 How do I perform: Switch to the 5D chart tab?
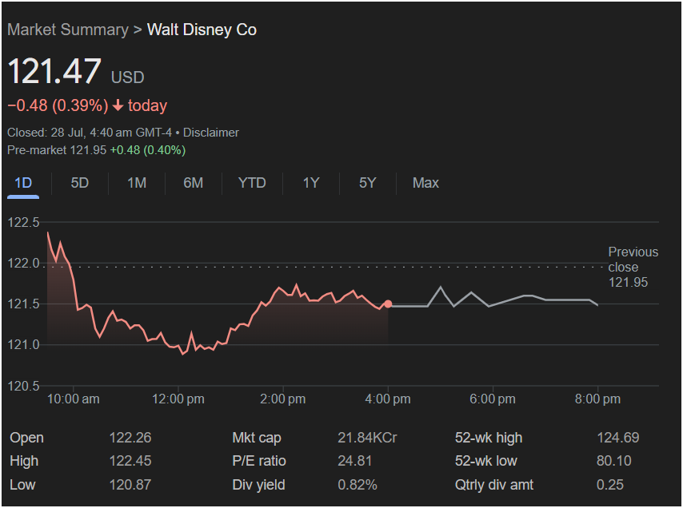tap(80, 183)
